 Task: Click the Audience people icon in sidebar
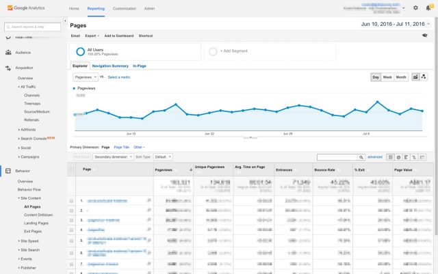point(8,52)
